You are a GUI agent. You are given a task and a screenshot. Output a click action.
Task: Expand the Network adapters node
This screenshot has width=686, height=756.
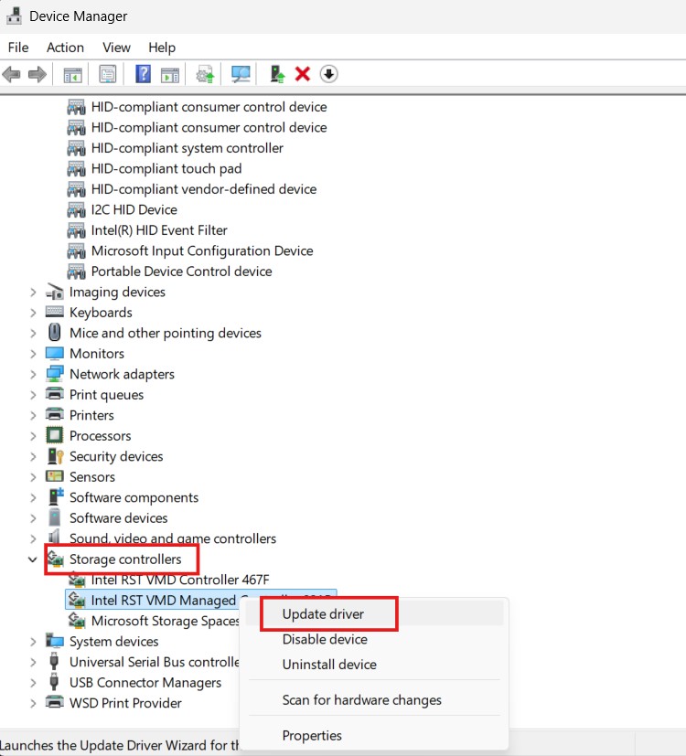coord(33,374)
